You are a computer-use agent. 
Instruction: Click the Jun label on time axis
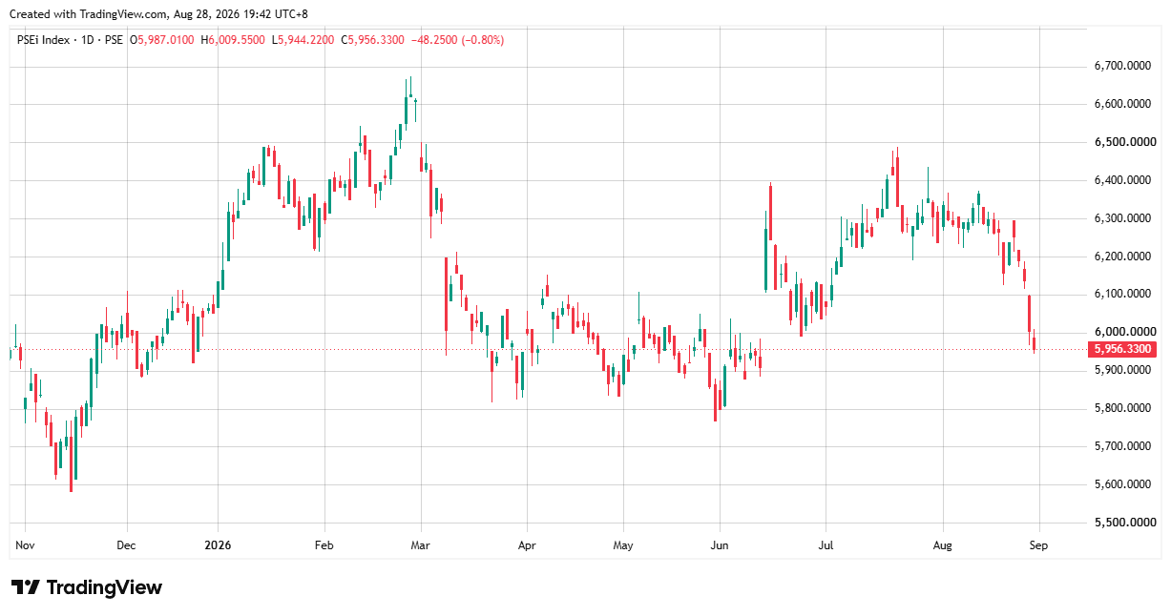pos(721,546)
